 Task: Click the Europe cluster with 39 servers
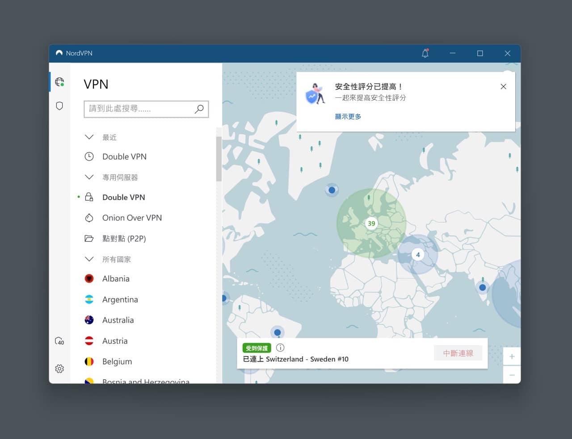pyautogui.click(x=371, y=223)
